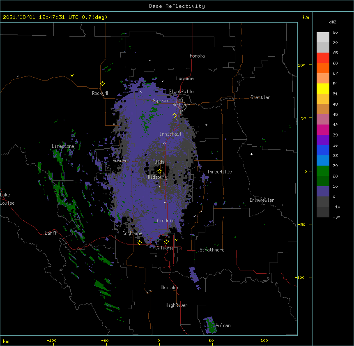This screenshot has height=346, width=354.
Task: Click the dBZ legend heading
Action: 333,22
